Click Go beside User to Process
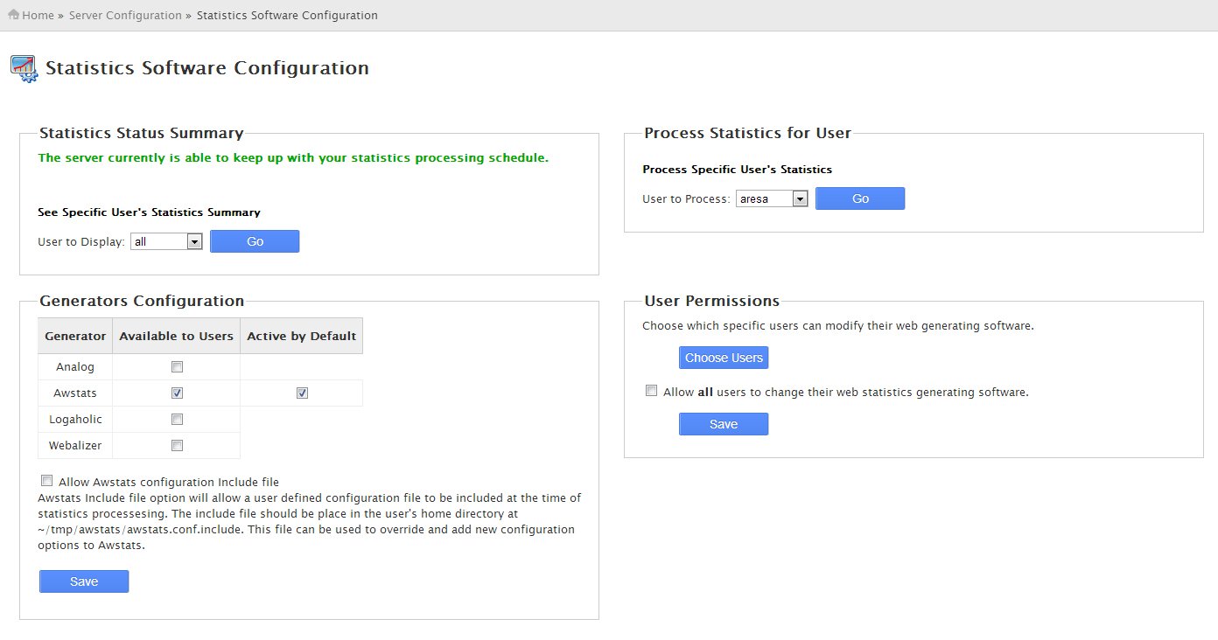Image resolution: width=1218 pixels, height=640 pixels. [x=860, y=198]
